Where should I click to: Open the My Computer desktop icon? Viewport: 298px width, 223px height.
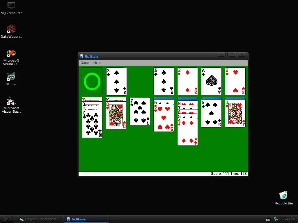click(x=11, y=8)
